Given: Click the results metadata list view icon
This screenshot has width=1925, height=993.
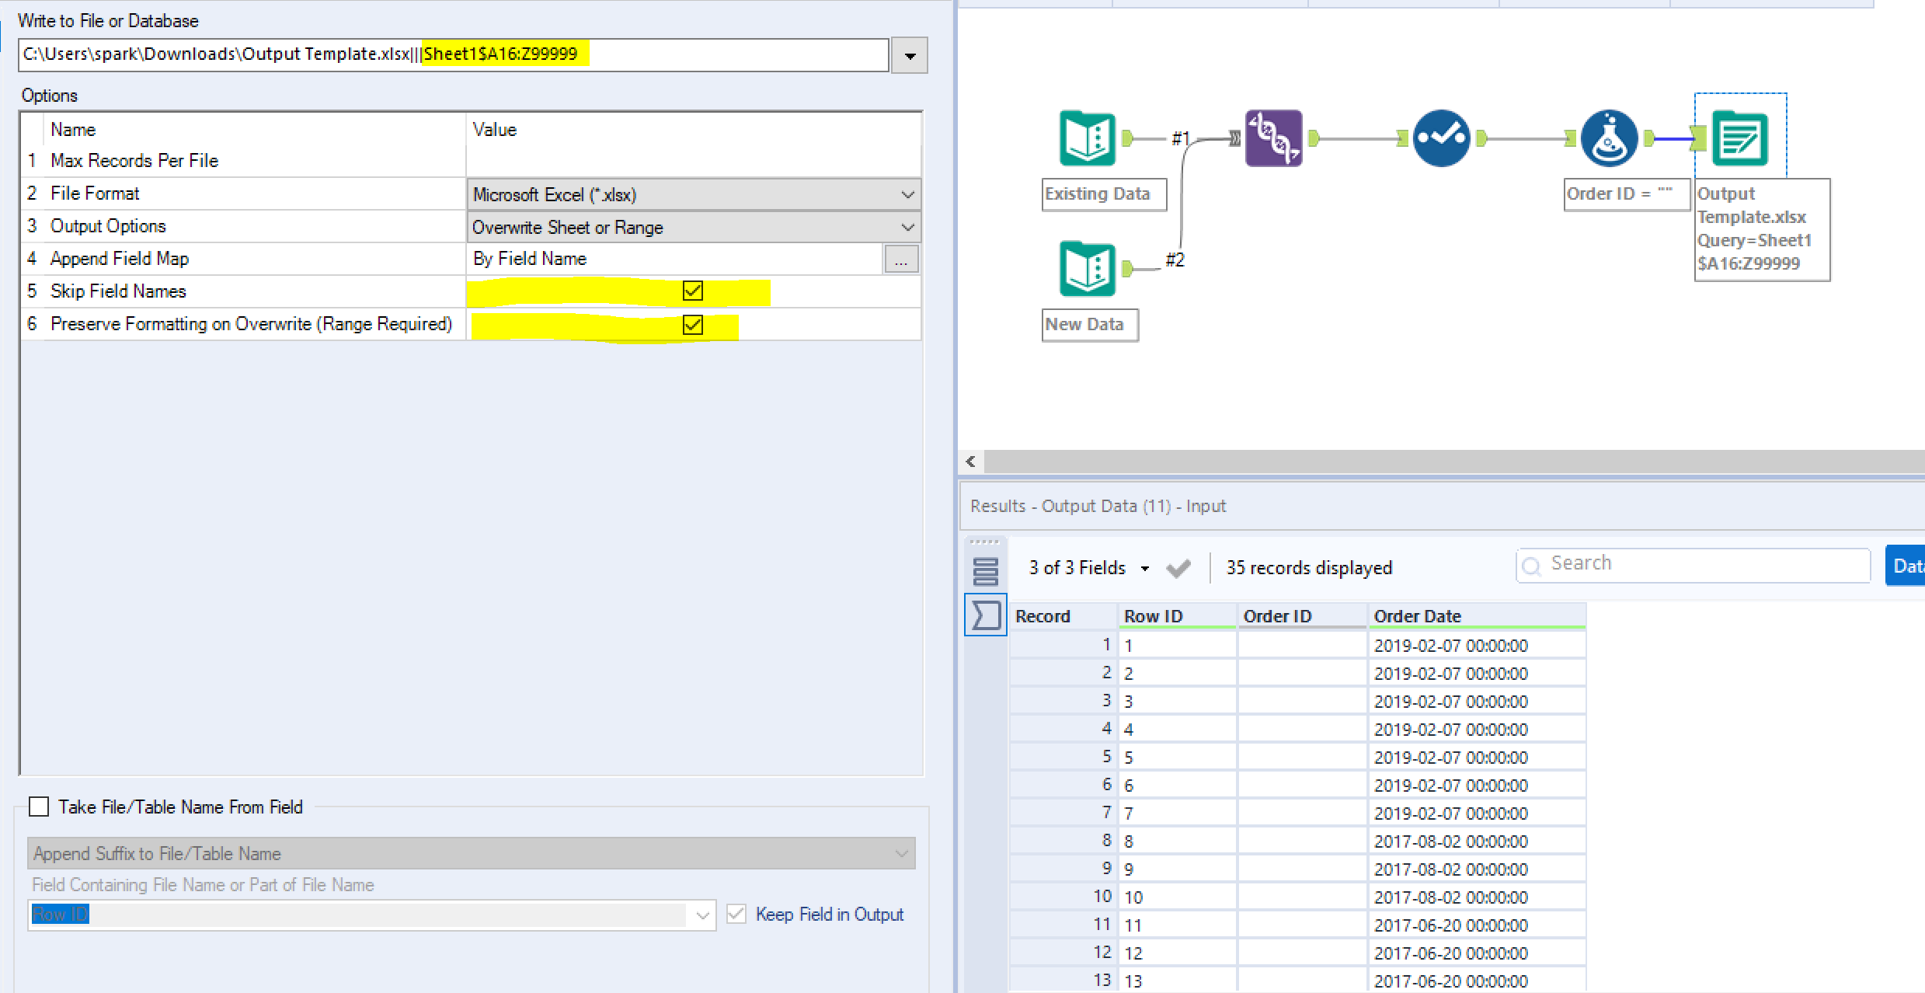Looking at the screenshot, I should point(985,572).
